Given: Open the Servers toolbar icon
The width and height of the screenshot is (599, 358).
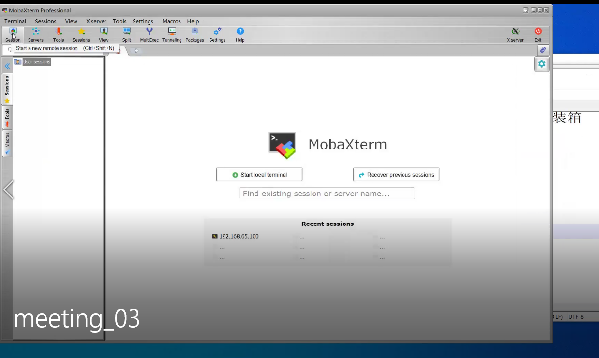Looking at the screenshot, I should click(36, 34).
